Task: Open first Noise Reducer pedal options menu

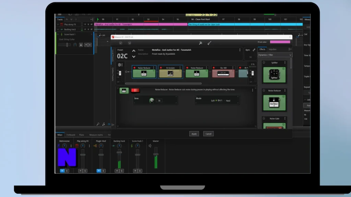Action: click(x=154, y=68)
